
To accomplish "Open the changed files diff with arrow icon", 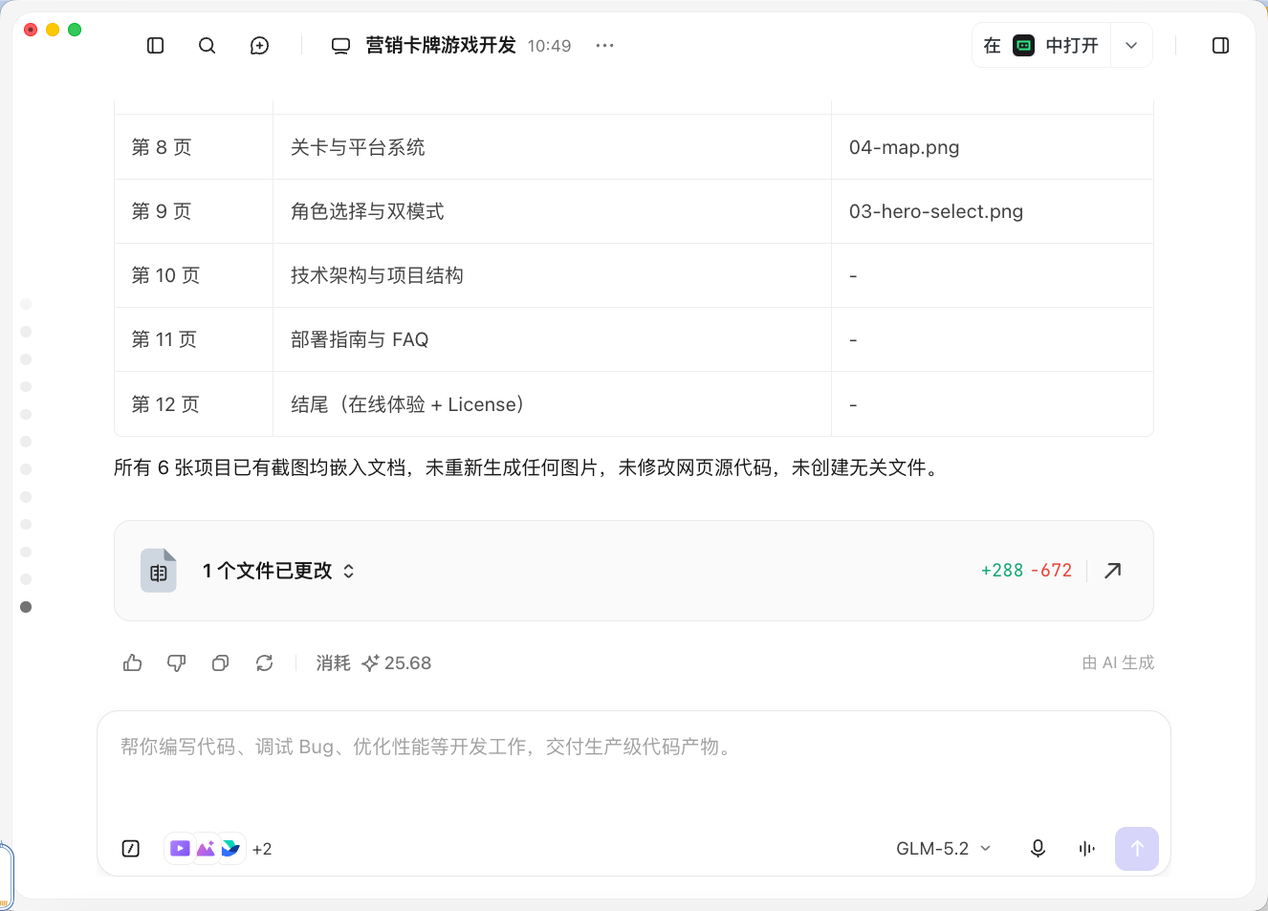I will [1113, 571].
